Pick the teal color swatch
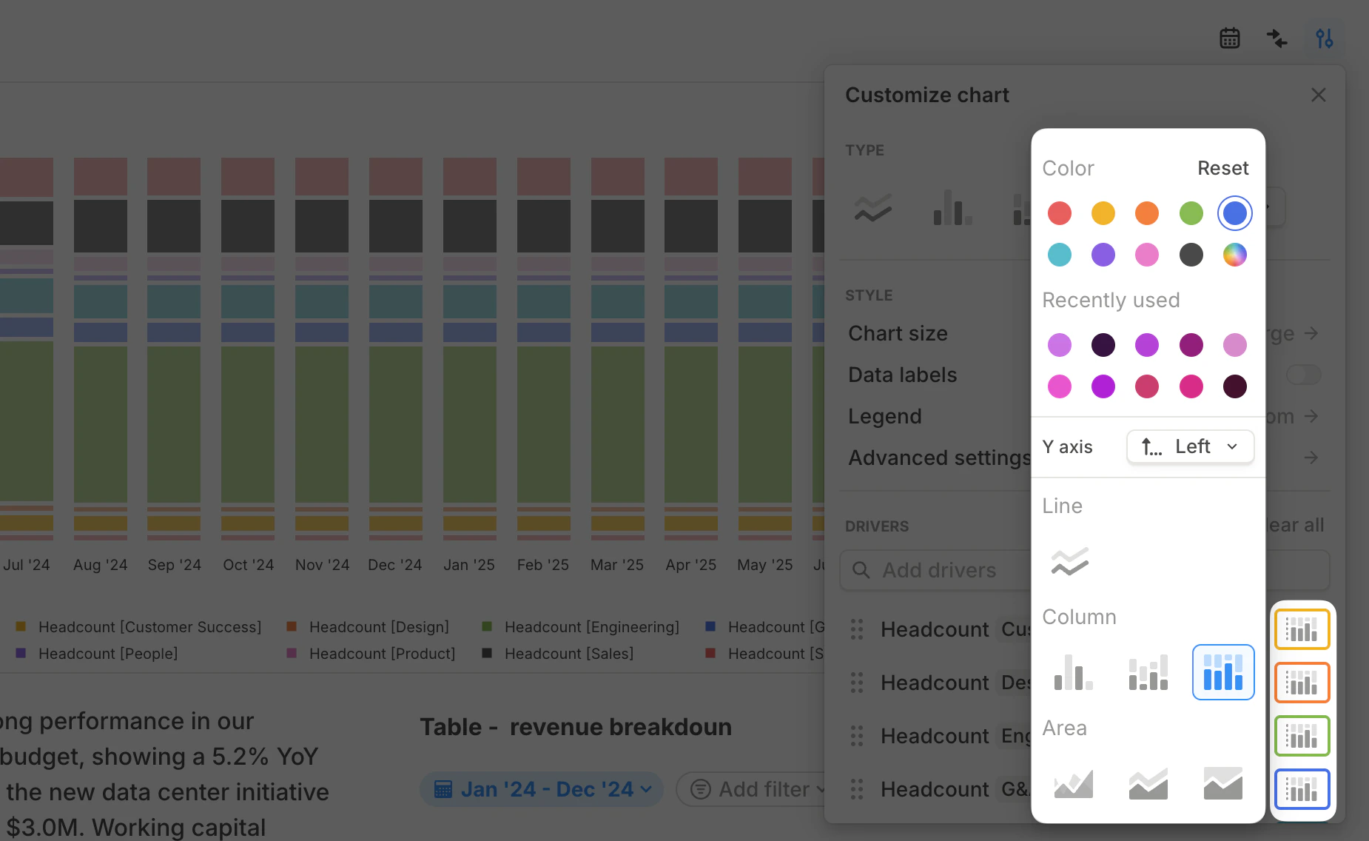This screenshot has height=841, width=1369. coord(1060,255)
